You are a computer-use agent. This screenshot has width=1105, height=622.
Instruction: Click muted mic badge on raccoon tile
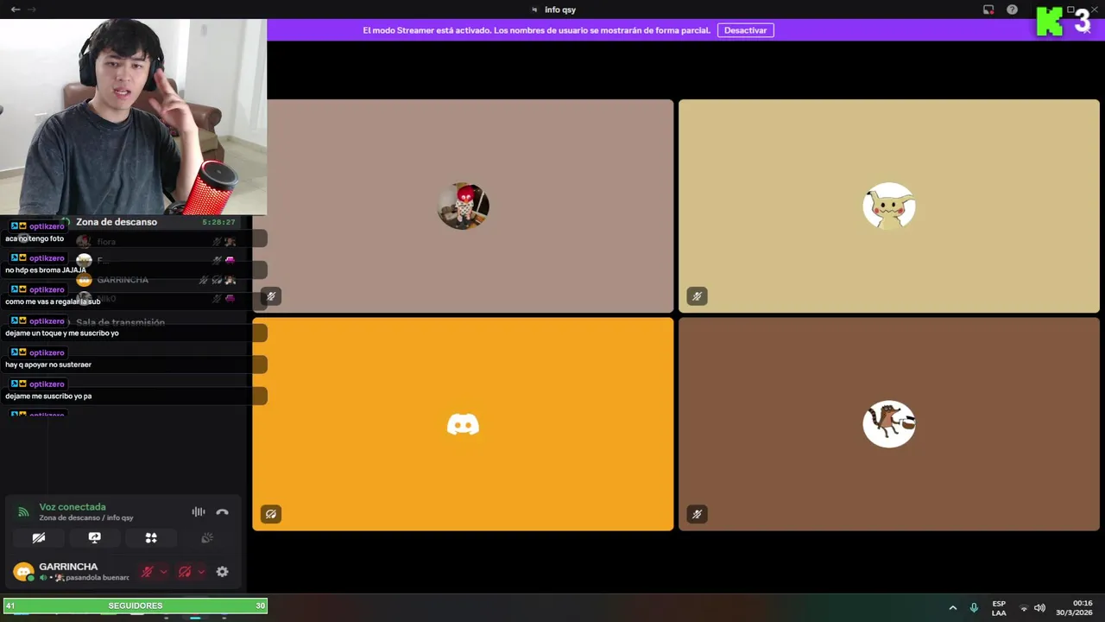[697, 514]
